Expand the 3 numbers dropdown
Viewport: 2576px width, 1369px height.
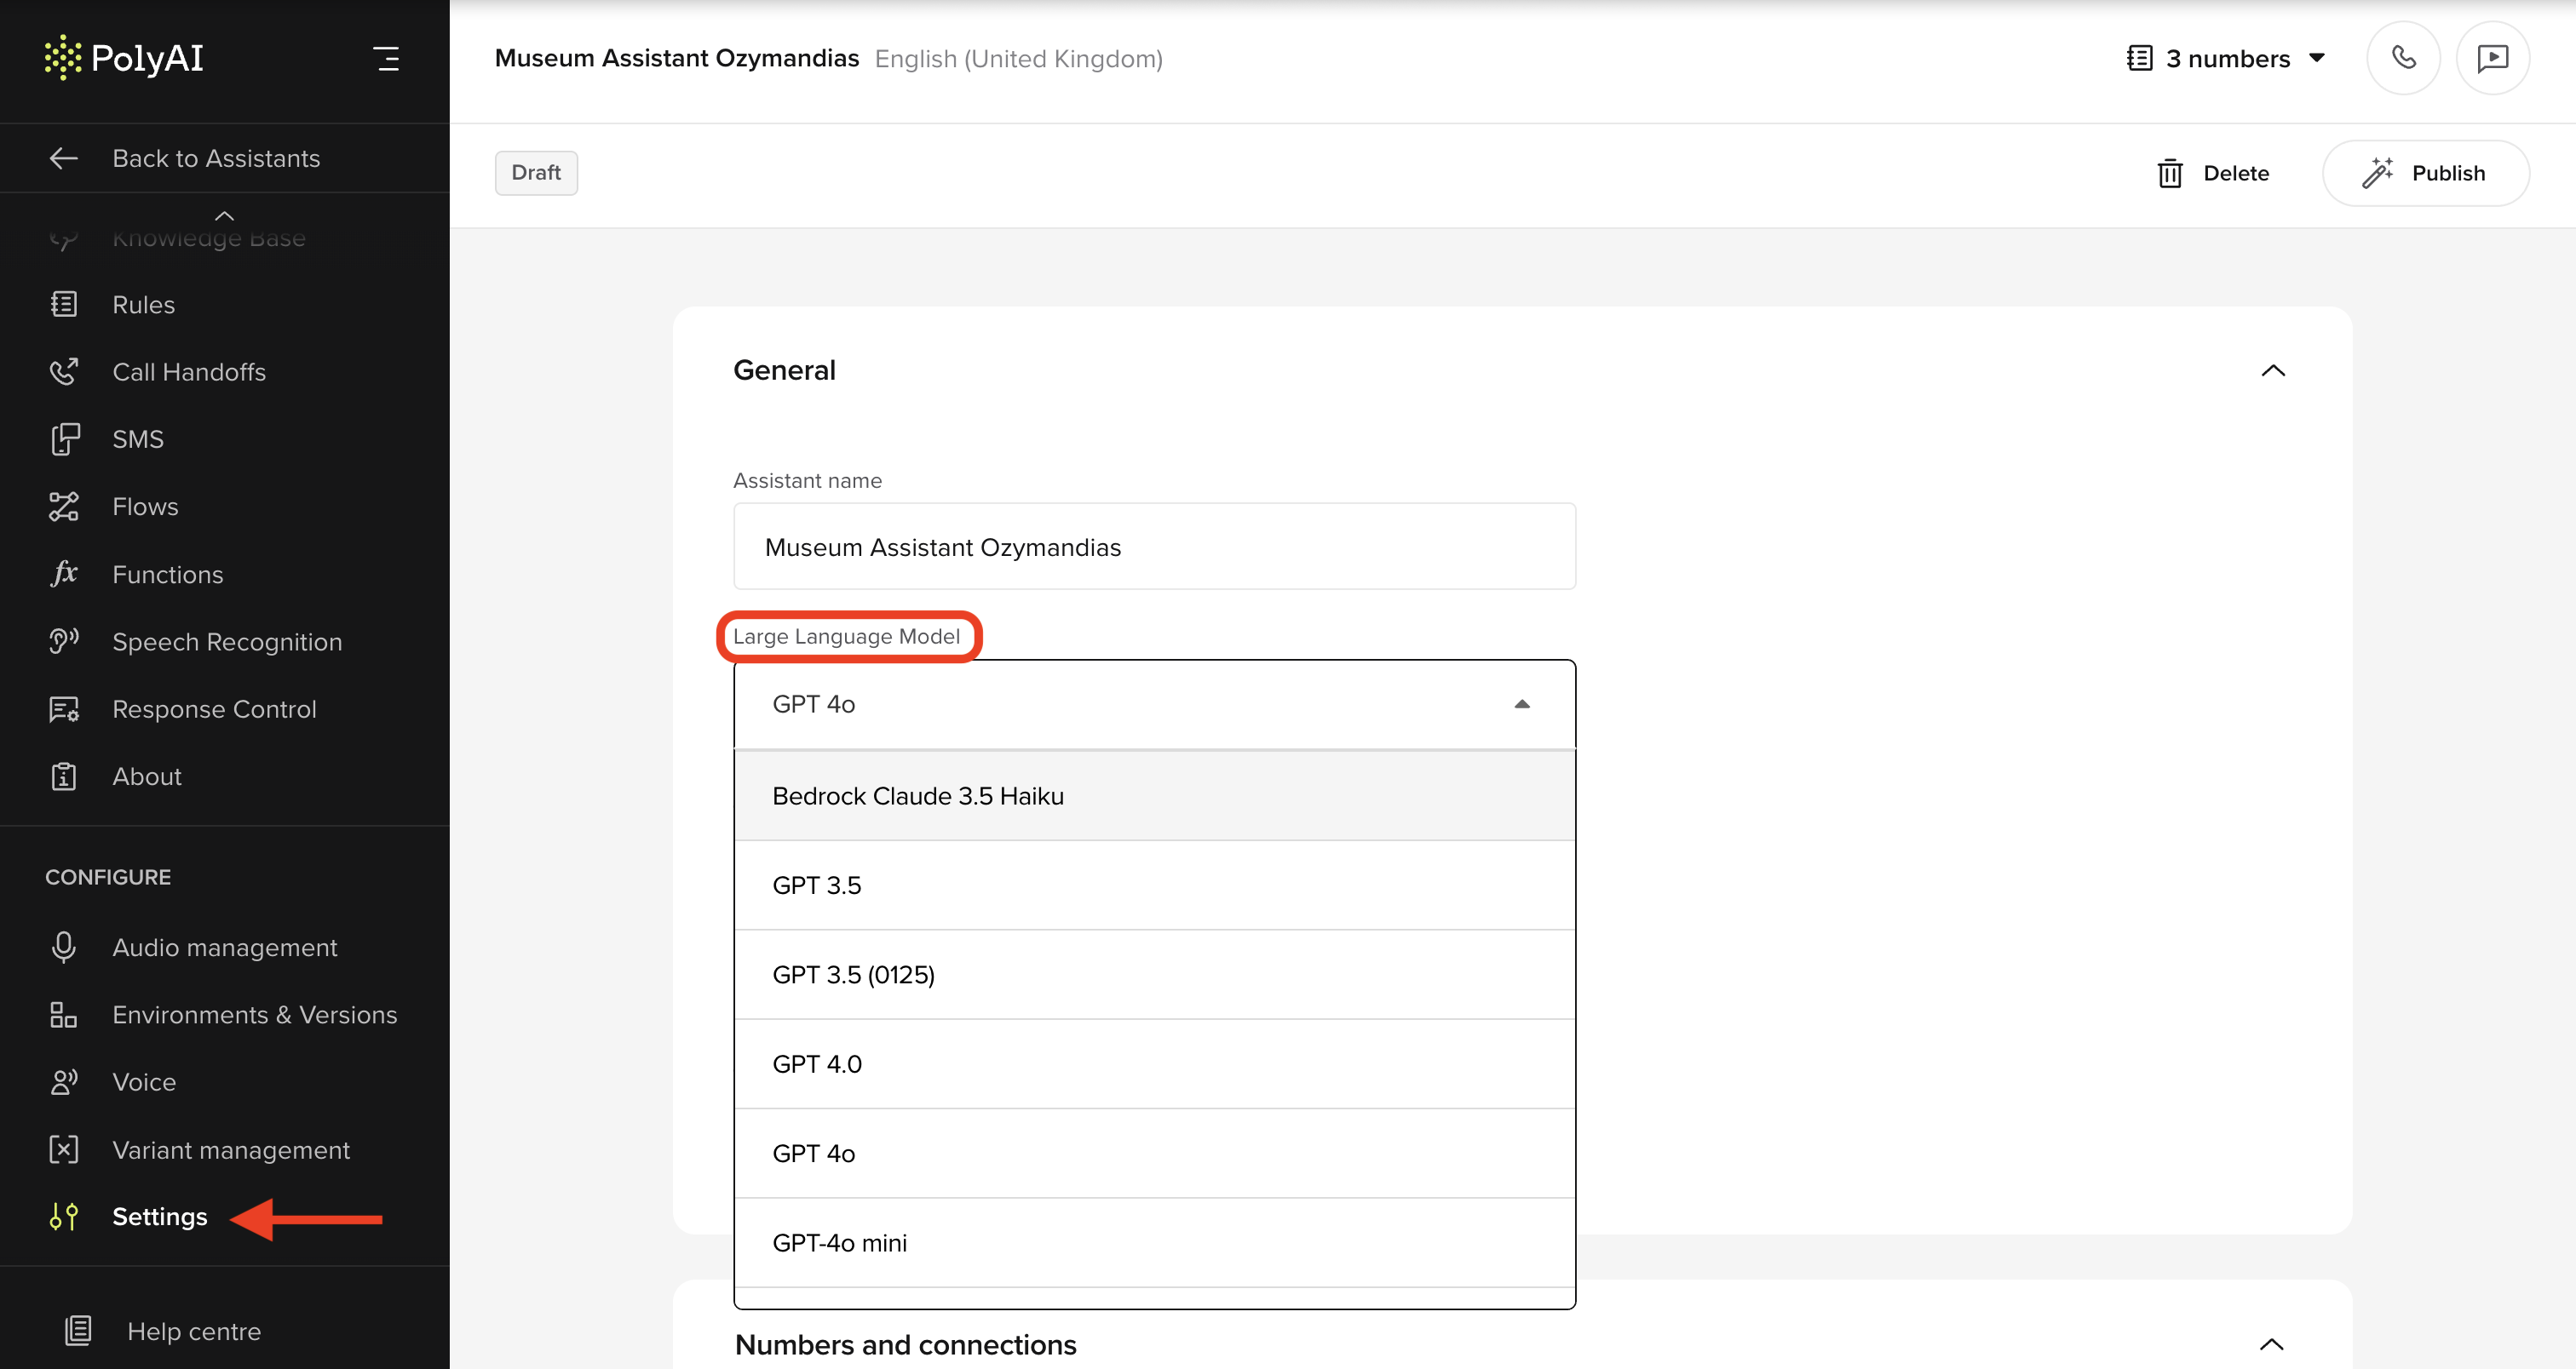[2226, 59]
